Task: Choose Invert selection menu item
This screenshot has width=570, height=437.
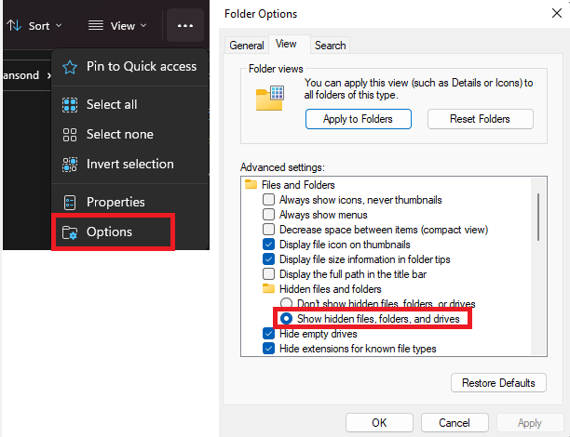Action: tap(130, 164)
